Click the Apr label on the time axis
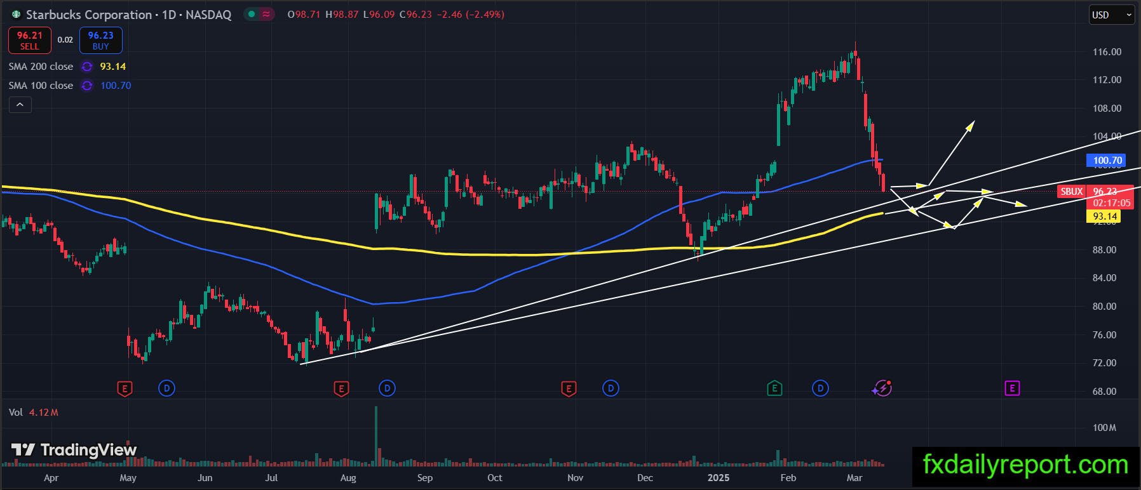 click(51, 478)
